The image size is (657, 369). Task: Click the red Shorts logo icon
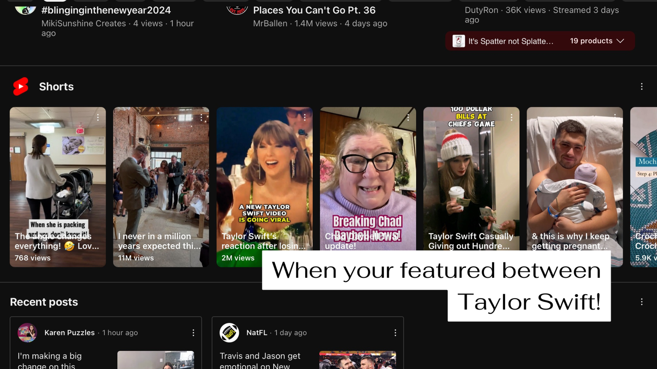point(20,86)
